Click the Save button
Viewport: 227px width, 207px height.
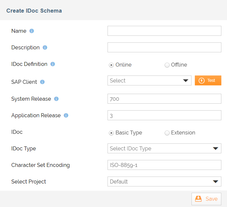coord(206,199)
